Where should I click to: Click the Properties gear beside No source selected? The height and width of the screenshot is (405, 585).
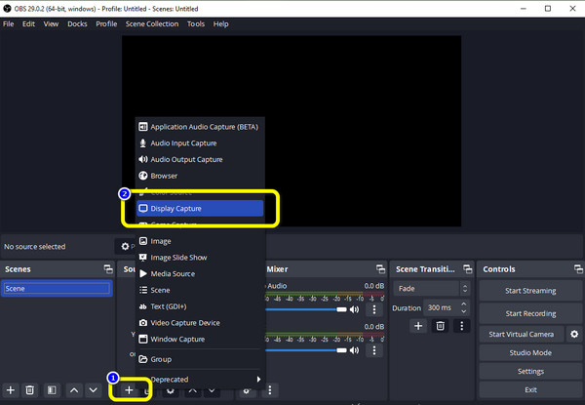126,246
